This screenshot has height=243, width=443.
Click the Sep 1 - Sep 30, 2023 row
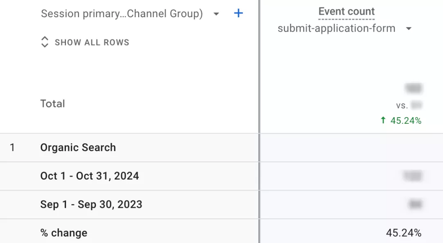91,204
